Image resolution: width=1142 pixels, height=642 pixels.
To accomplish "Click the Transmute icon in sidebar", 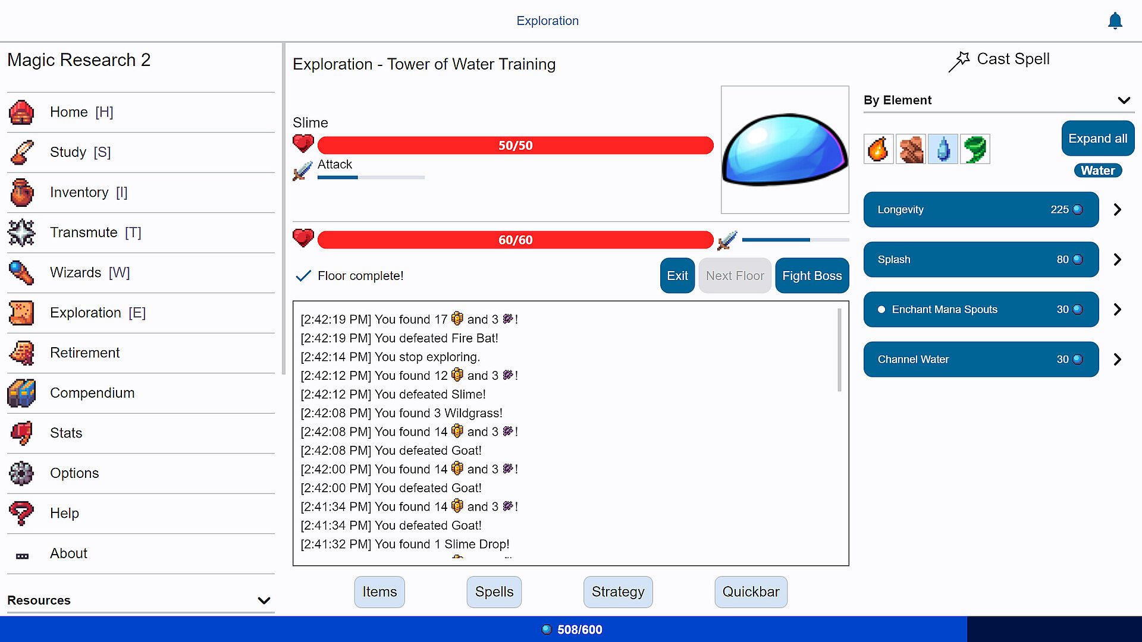I will (x=21, y=232).
